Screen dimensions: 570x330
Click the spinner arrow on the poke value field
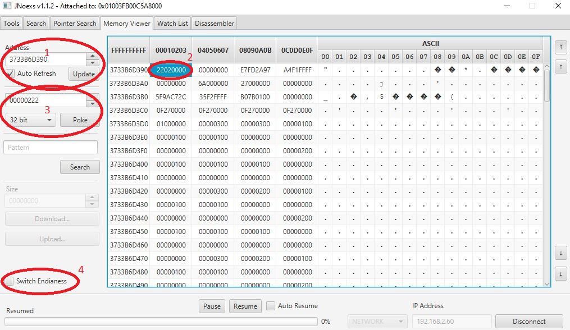pyautogui.click(x=92, y=100)
